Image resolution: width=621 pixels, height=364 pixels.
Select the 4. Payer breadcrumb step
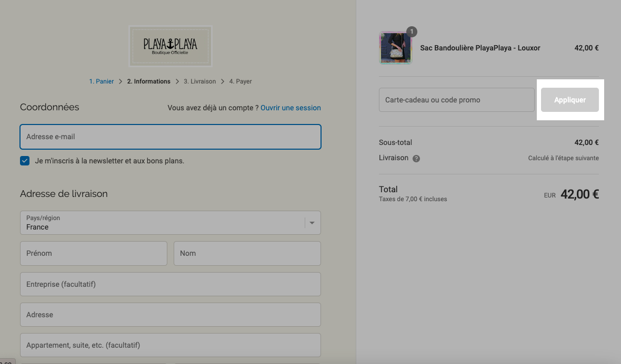241,81
